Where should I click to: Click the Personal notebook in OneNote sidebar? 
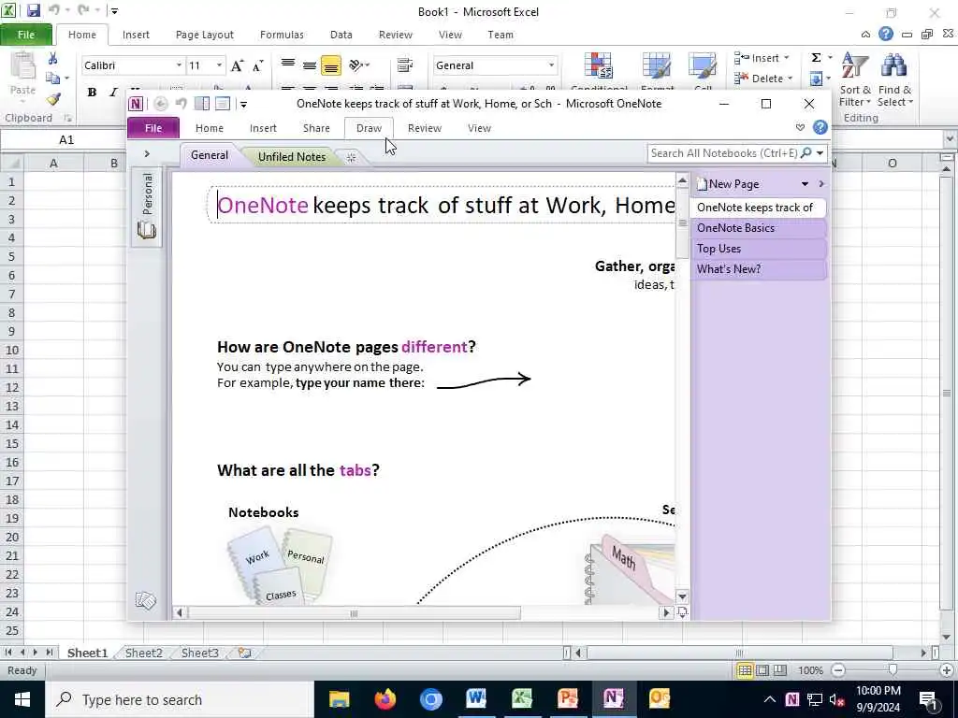tap(147, 206)
